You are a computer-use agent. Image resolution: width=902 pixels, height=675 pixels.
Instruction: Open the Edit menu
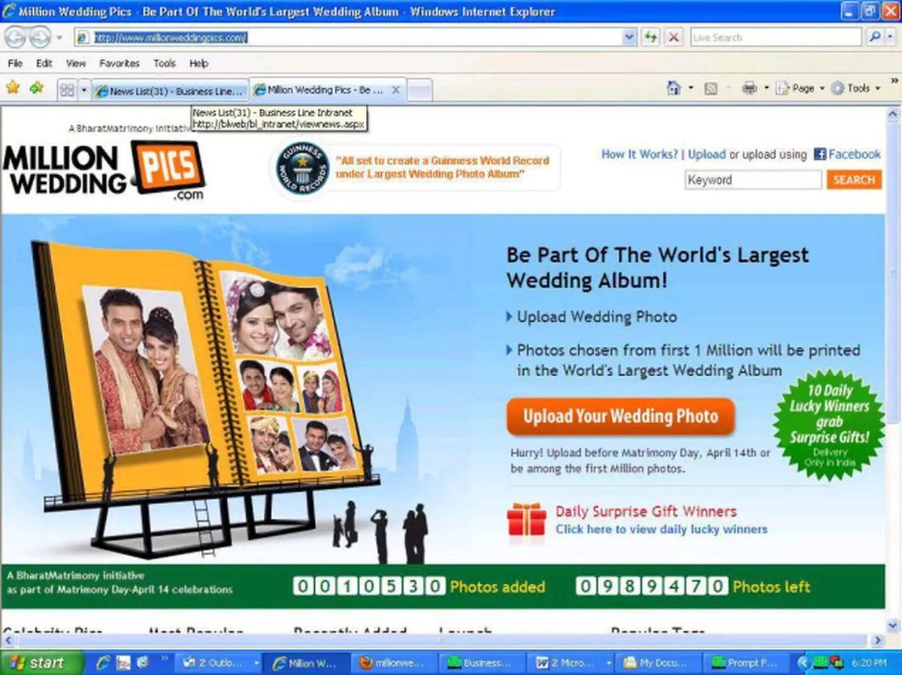[x=44, y=64]
